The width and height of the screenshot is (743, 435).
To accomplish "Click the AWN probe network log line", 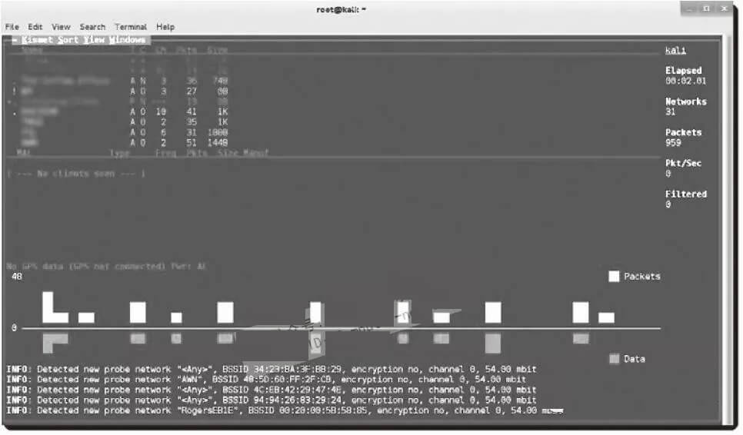I will 266,379.
